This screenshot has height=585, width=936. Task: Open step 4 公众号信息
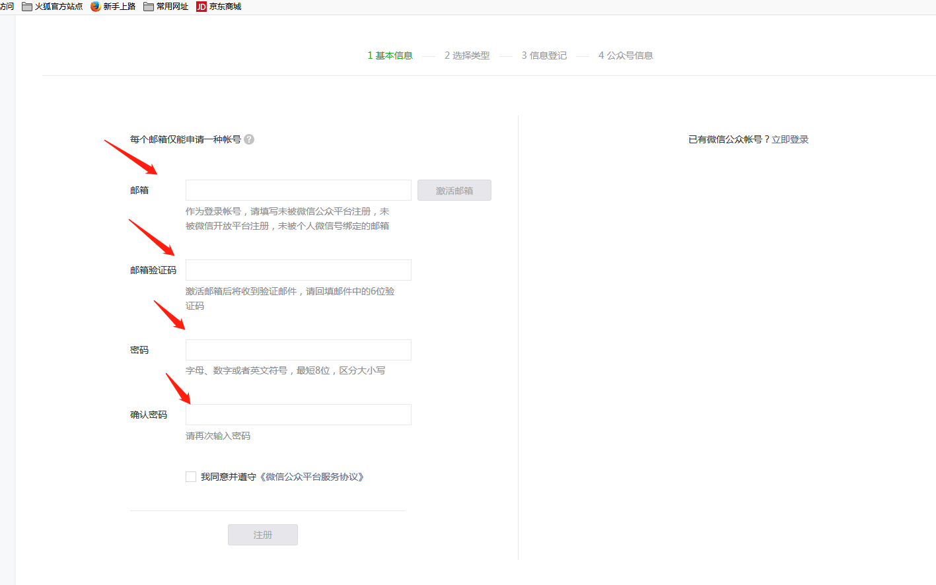point(626,55)
